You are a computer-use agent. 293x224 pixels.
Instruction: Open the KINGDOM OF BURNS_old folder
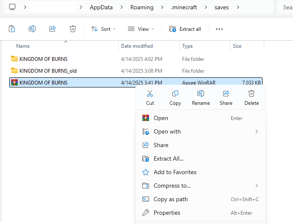(48, 71)
